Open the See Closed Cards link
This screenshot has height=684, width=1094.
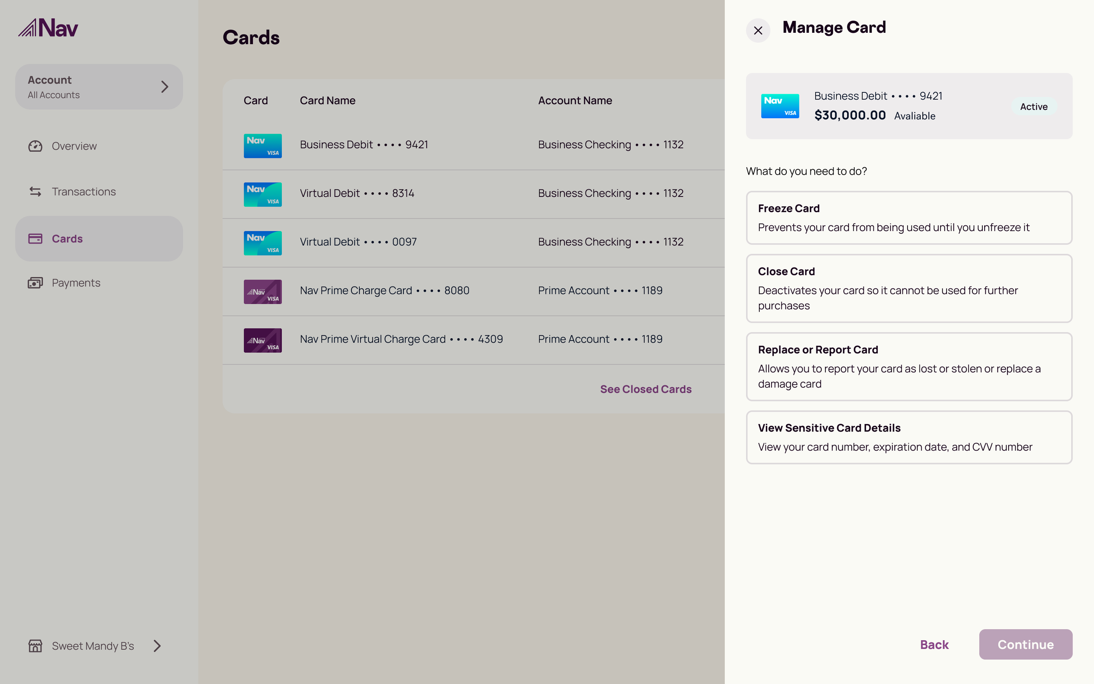coord(645,389)
